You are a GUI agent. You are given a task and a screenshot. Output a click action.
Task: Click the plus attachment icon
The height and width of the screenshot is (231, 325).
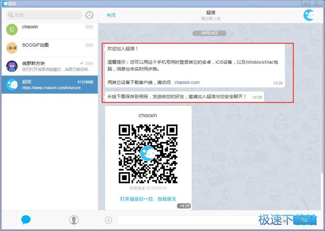[109, 220]
